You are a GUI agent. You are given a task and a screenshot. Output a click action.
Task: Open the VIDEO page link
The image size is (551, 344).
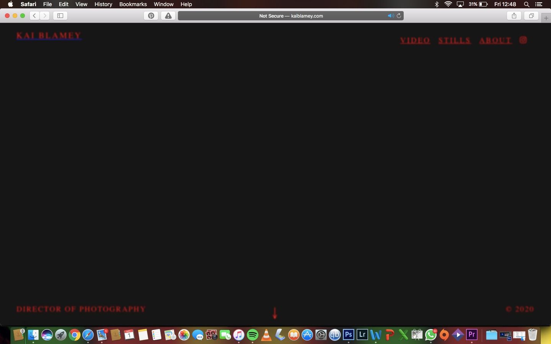coord(415,41)
